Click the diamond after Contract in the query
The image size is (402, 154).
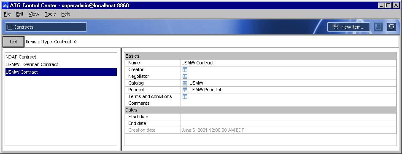(75, 42)
